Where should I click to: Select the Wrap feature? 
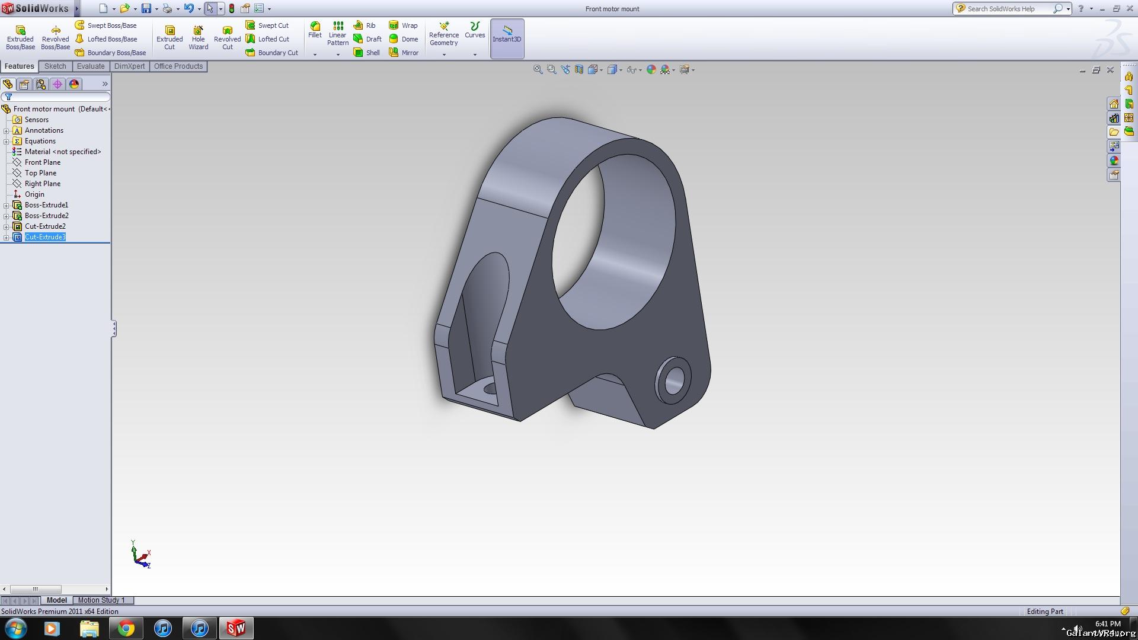click(x=403, y=25)
